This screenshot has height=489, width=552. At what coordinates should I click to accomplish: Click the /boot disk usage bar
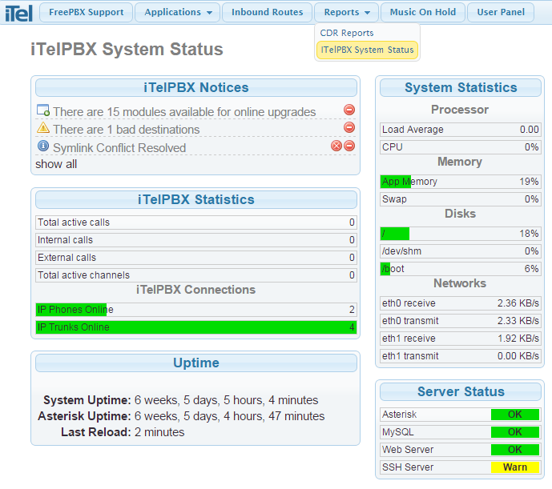pos(461,269)
